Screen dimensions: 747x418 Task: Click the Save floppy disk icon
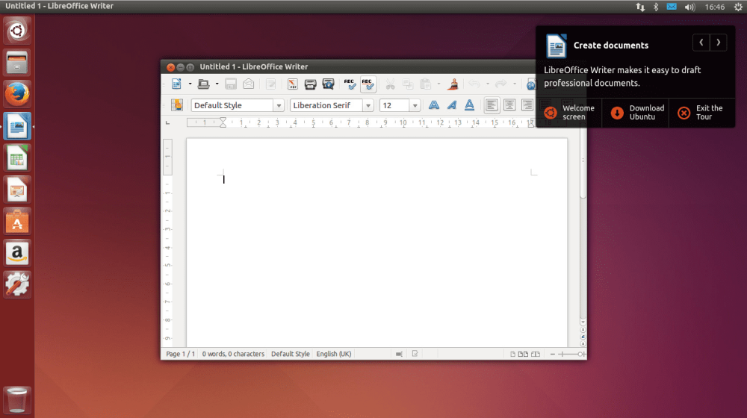coord(231,84)
